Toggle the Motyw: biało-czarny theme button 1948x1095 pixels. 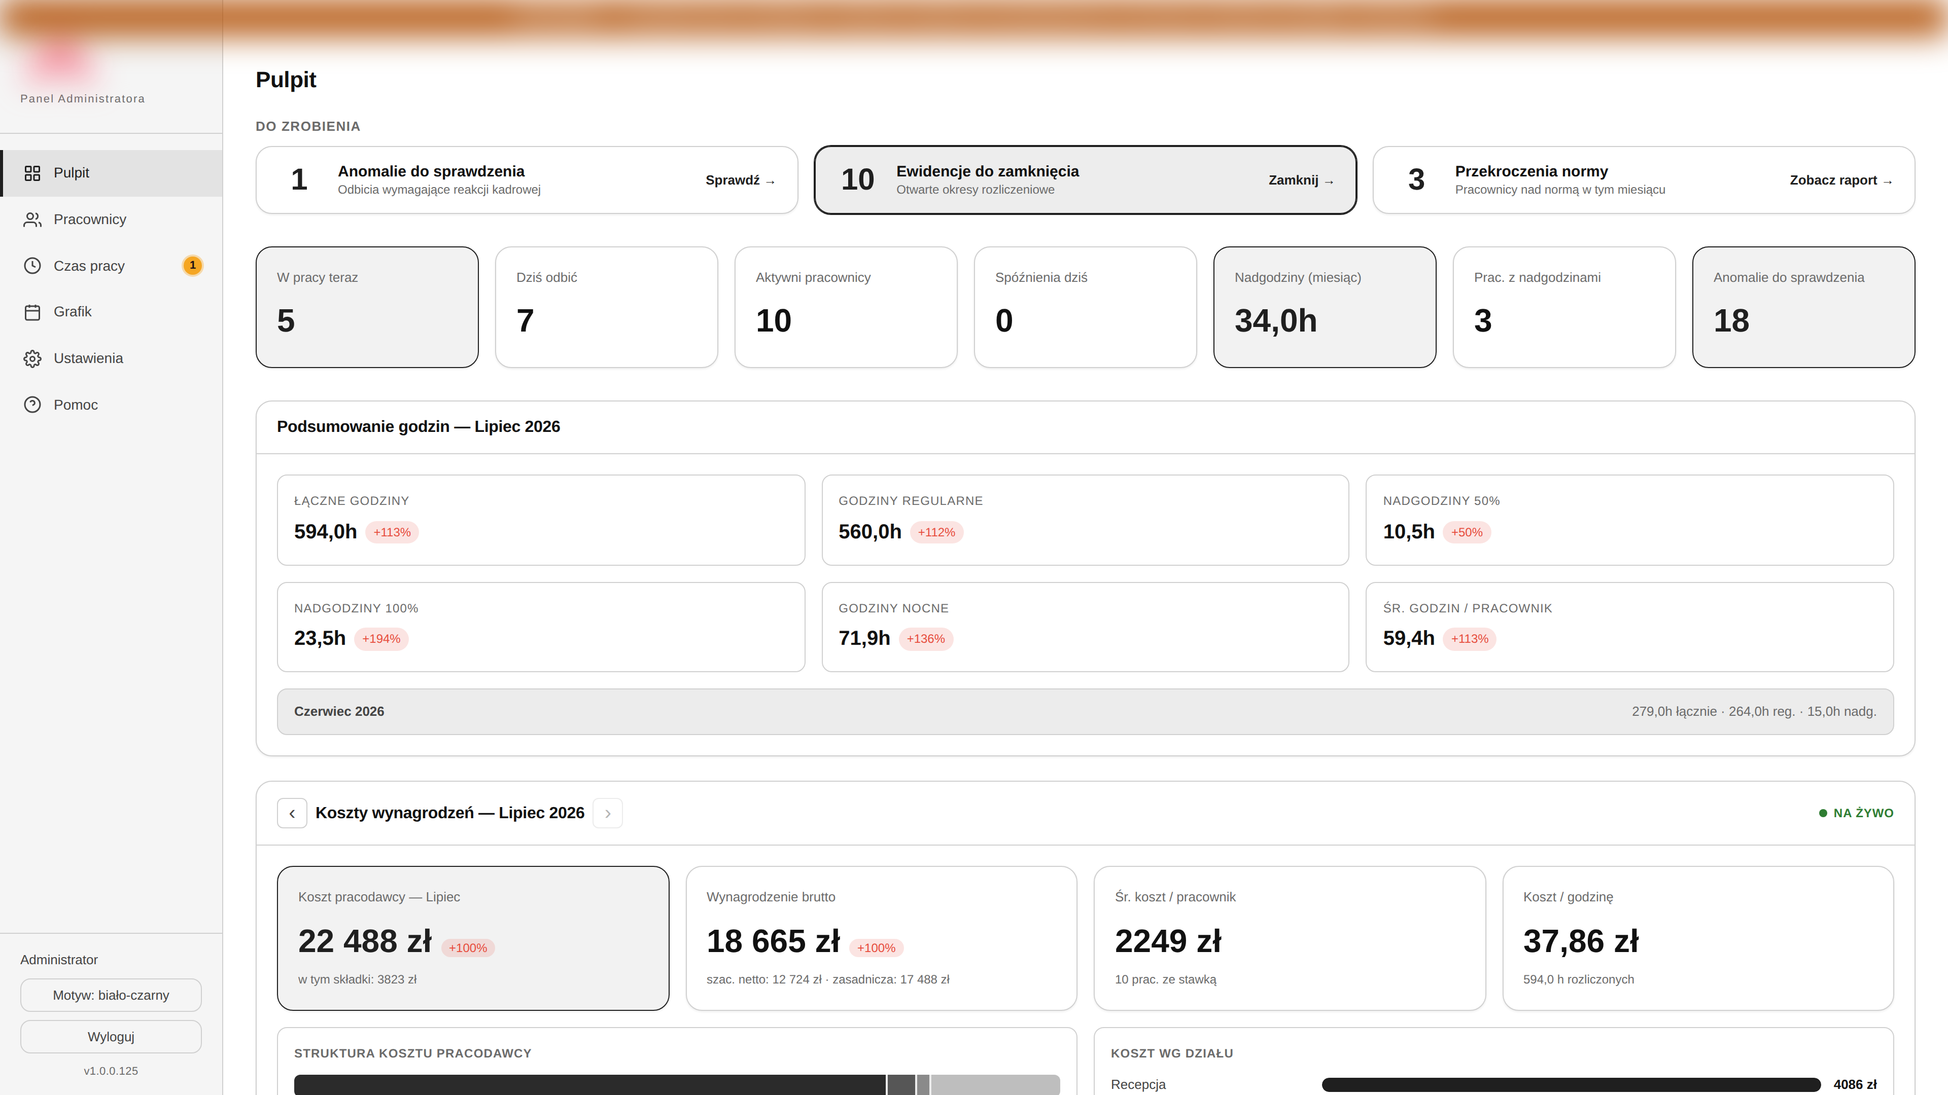tap(111, 995)
